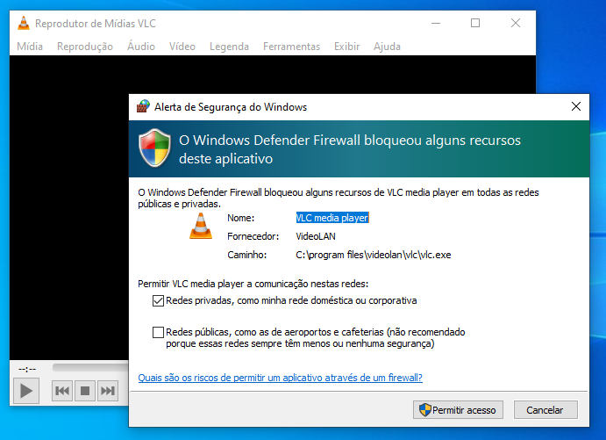Close the VLC media player window

click(516, 23)
